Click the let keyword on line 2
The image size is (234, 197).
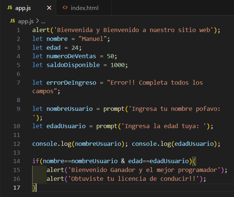37,39
